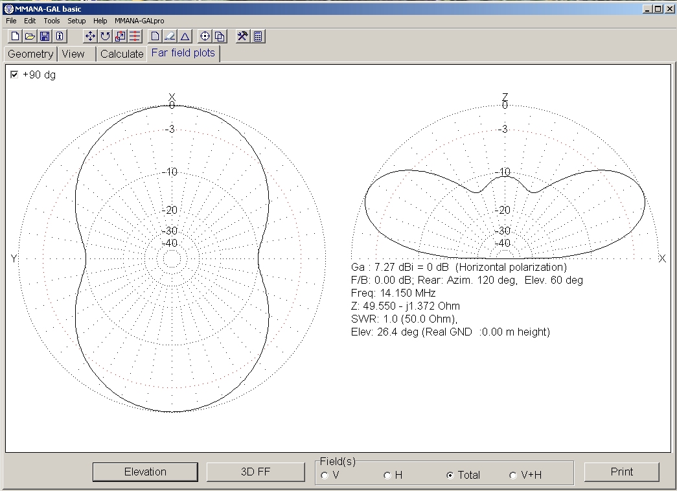
Task: Select the V field radio button
Action: [324, 475]
